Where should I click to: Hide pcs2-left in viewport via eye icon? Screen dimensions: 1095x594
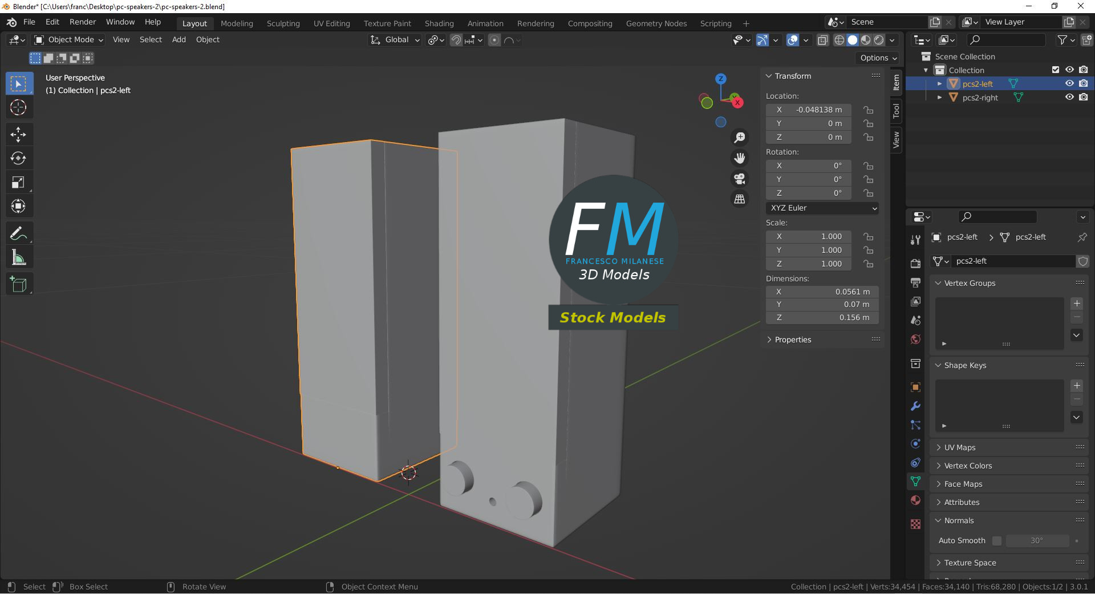1069,83
